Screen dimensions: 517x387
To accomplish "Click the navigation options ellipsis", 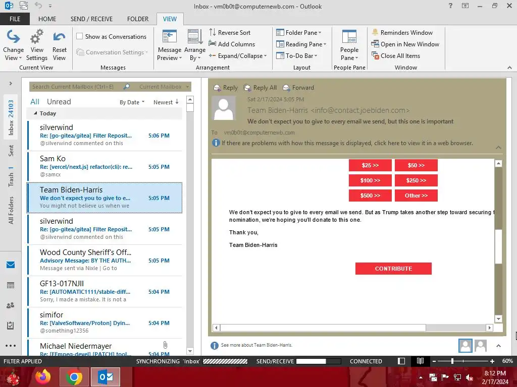I will [x=11, y=346].
